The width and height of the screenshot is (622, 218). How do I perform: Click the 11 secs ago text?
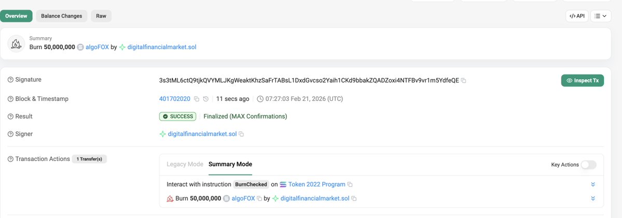pos(233,99)
